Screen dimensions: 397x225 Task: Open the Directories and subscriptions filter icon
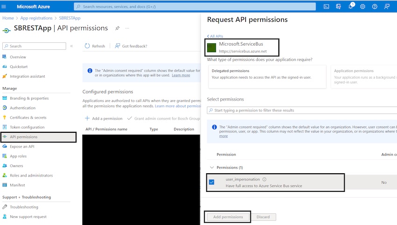pos(338,7)
